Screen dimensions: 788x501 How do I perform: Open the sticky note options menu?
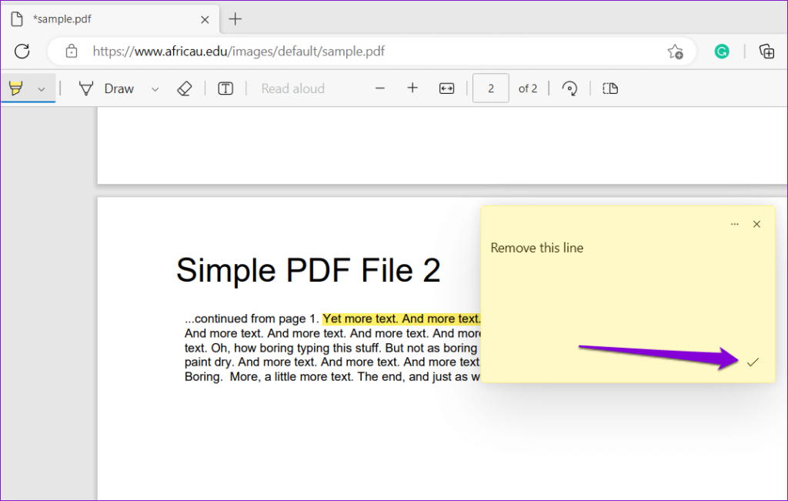click(734, 223)
